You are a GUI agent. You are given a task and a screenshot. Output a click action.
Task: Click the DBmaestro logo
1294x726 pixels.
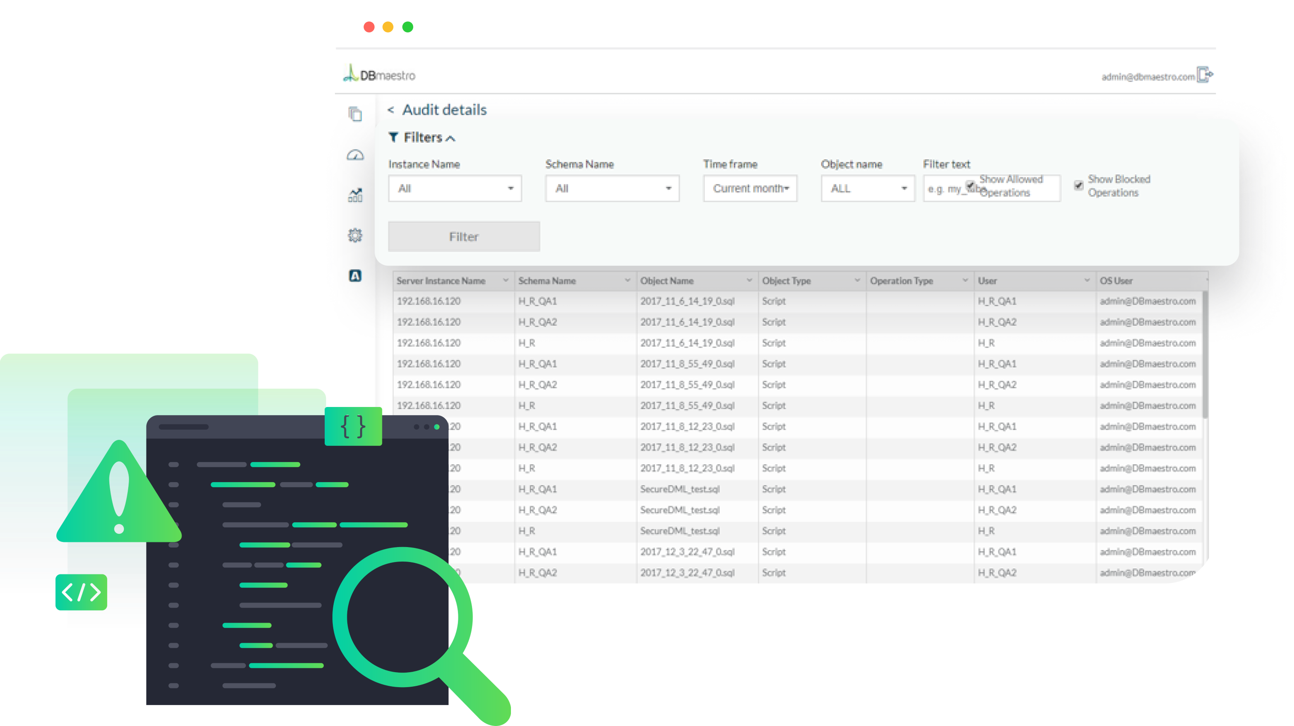380,74
